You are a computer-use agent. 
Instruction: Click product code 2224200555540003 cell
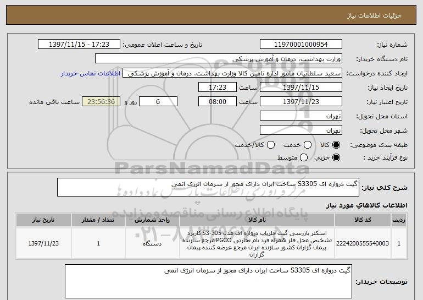click(x=363, y=243)
